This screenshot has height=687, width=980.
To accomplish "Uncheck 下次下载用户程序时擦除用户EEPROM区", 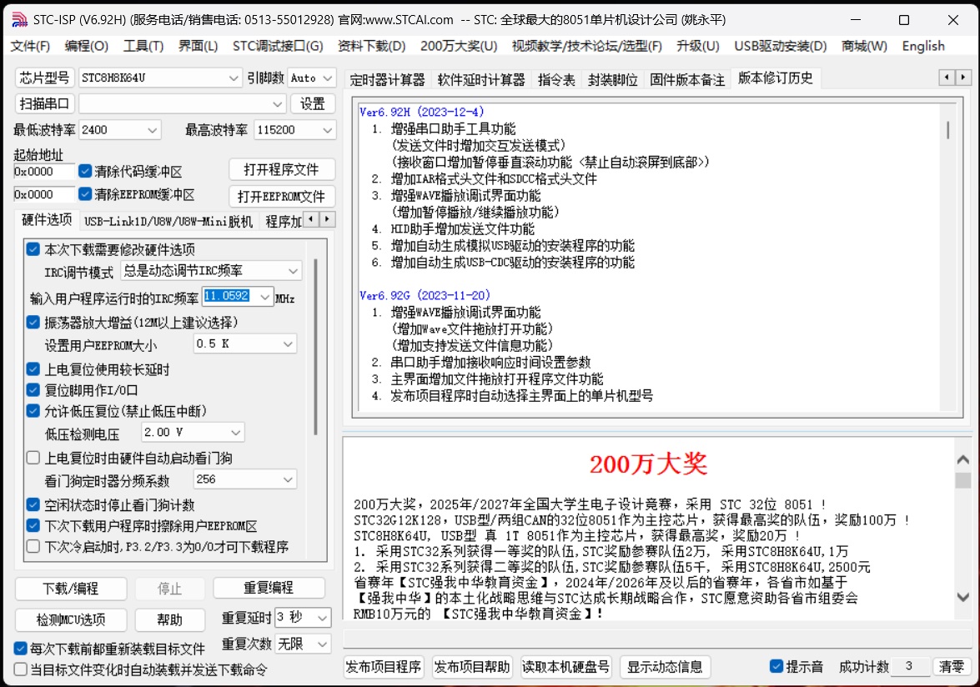I will [33, 526].
